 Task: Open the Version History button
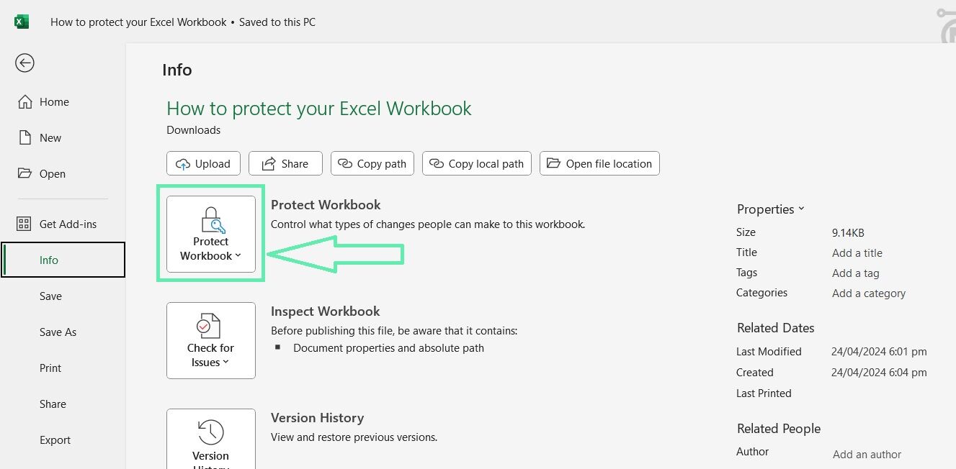point(211,439)
